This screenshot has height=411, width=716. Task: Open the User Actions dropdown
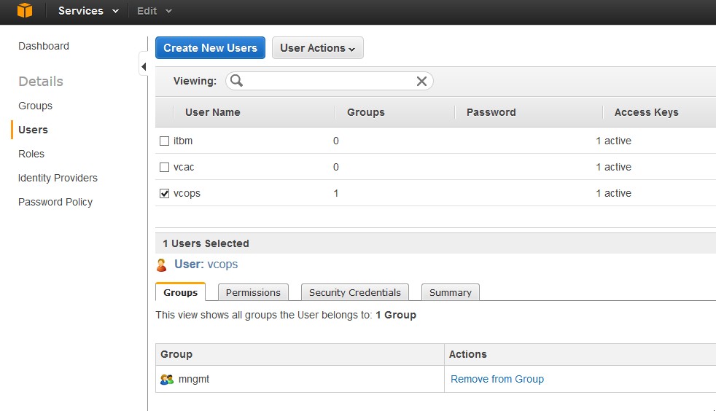coord(317,48)
